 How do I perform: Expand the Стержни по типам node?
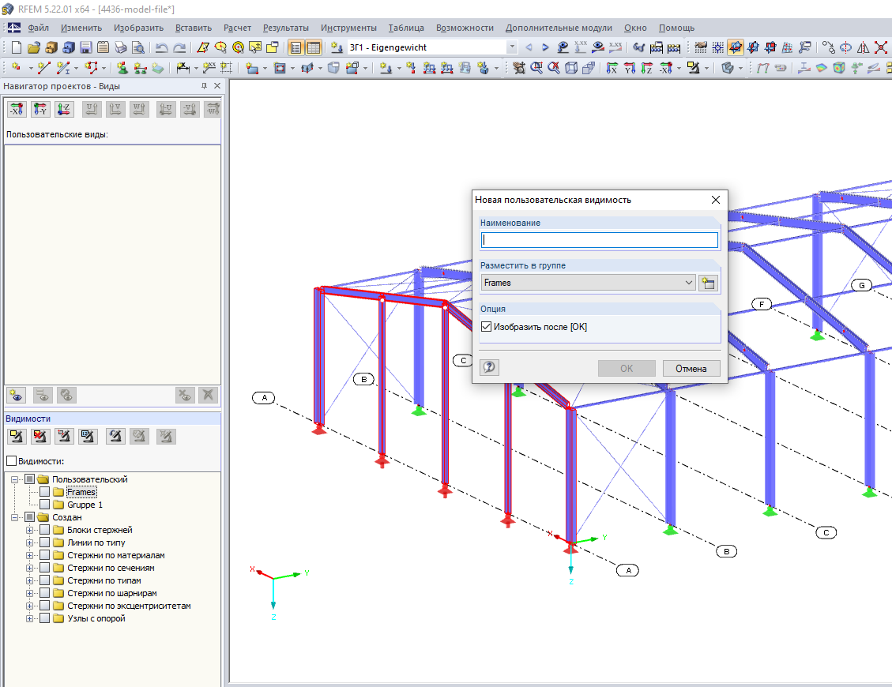coord(29,580)
